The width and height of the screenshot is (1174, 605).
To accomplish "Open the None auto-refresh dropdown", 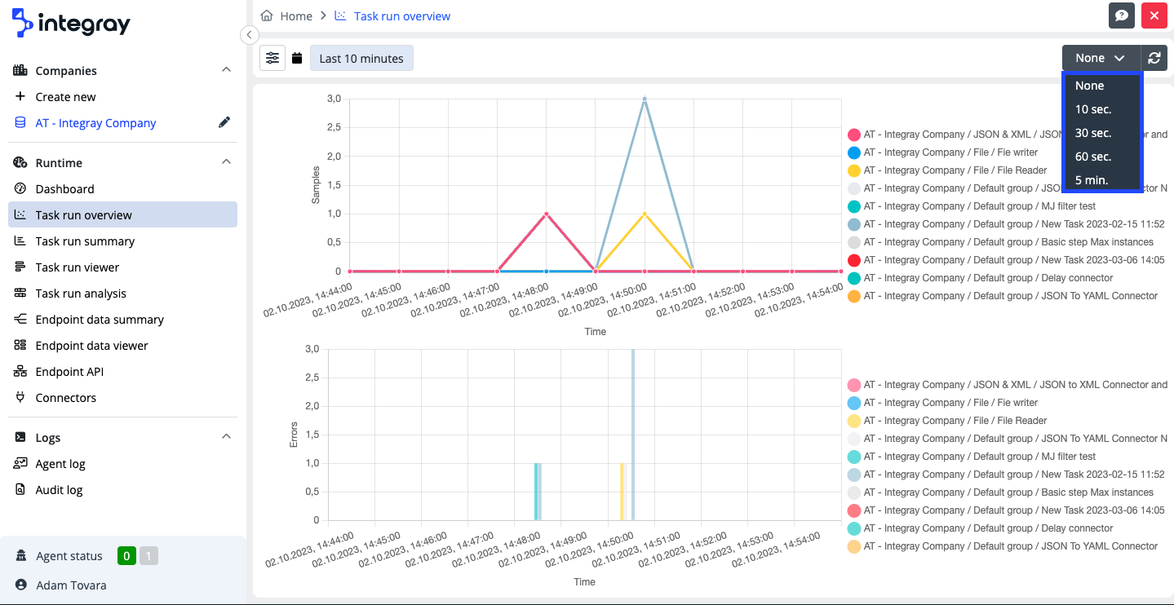I will pyautogui.click(x=1100, y=58).
